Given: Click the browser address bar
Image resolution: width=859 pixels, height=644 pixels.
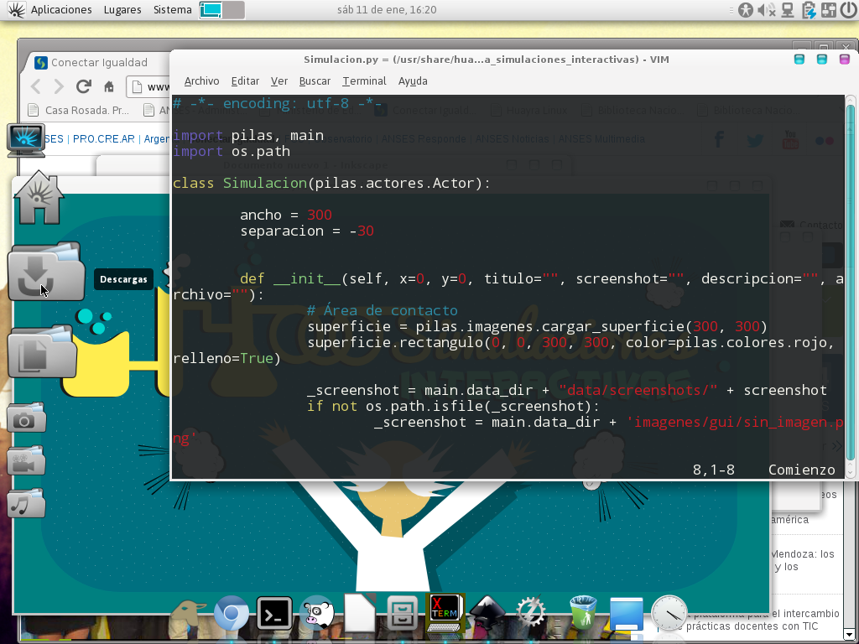Looking at the screenshot, I should coord(149,86).
